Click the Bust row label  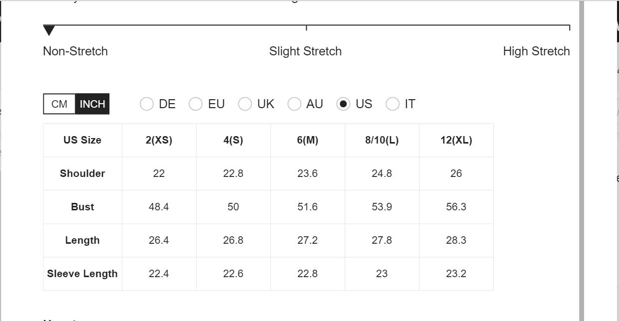(82, 207)
